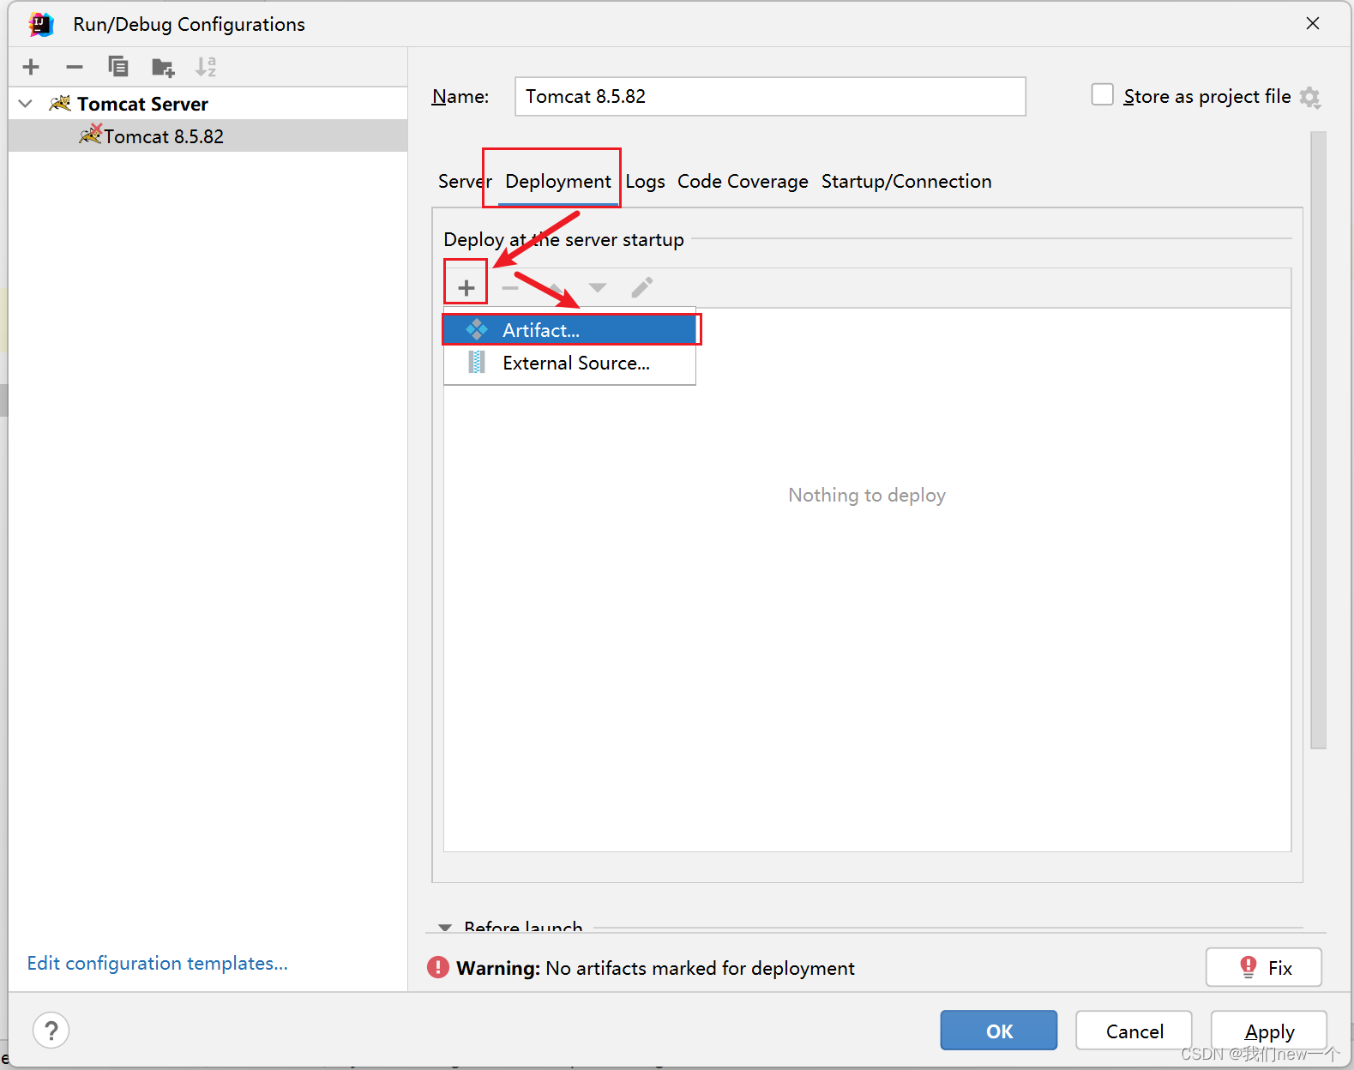This screenshot has height=1070, width=1354.
Task: Add a new run configuration
Action: tap(31, 67)
